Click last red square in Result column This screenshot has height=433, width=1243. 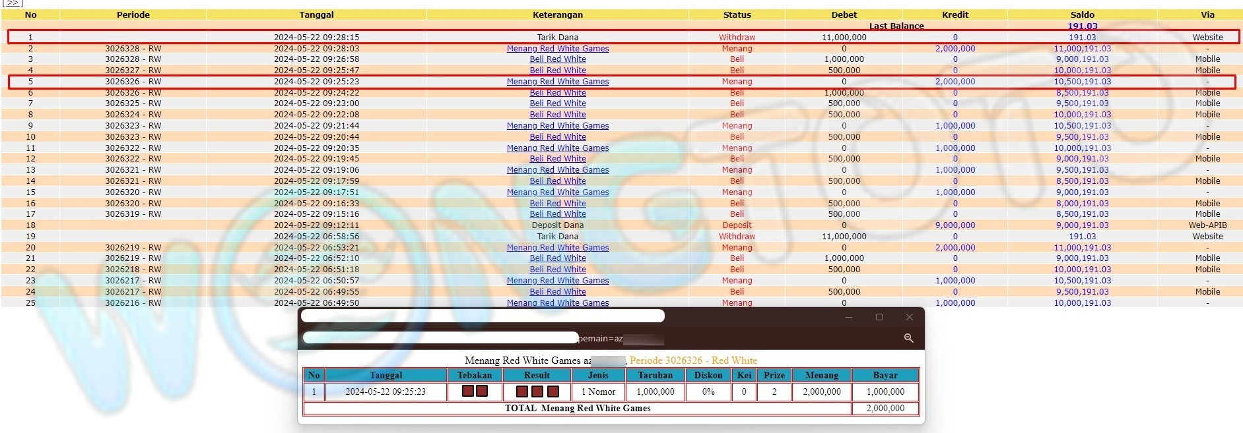[x=553, y=391]
